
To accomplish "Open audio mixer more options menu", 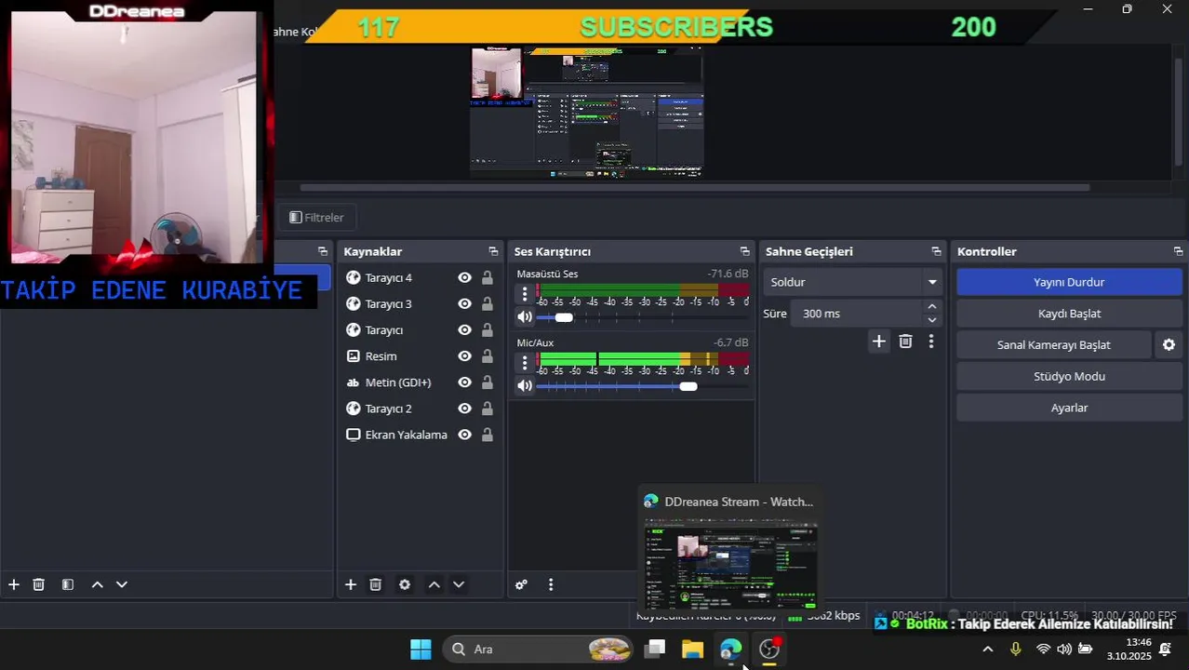I will coord(551,584).
